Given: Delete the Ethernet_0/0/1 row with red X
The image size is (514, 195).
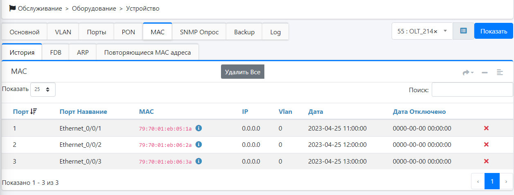Looking at the screenshot, I should coord(486,129).
